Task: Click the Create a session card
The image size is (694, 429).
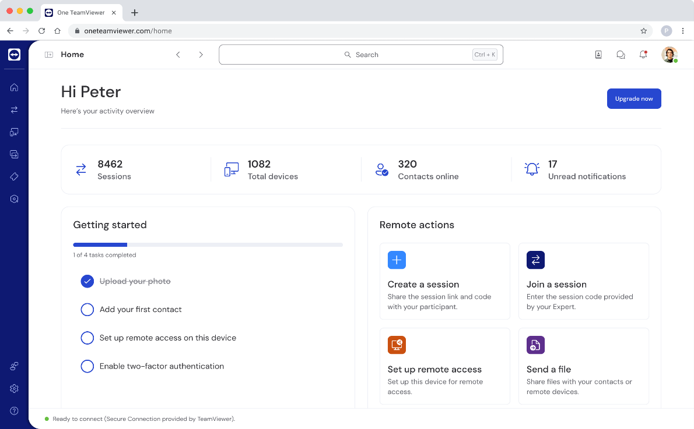Action: coord(444,281)
